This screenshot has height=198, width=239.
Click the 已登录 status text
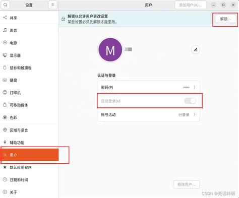click(x=184, y=114)
